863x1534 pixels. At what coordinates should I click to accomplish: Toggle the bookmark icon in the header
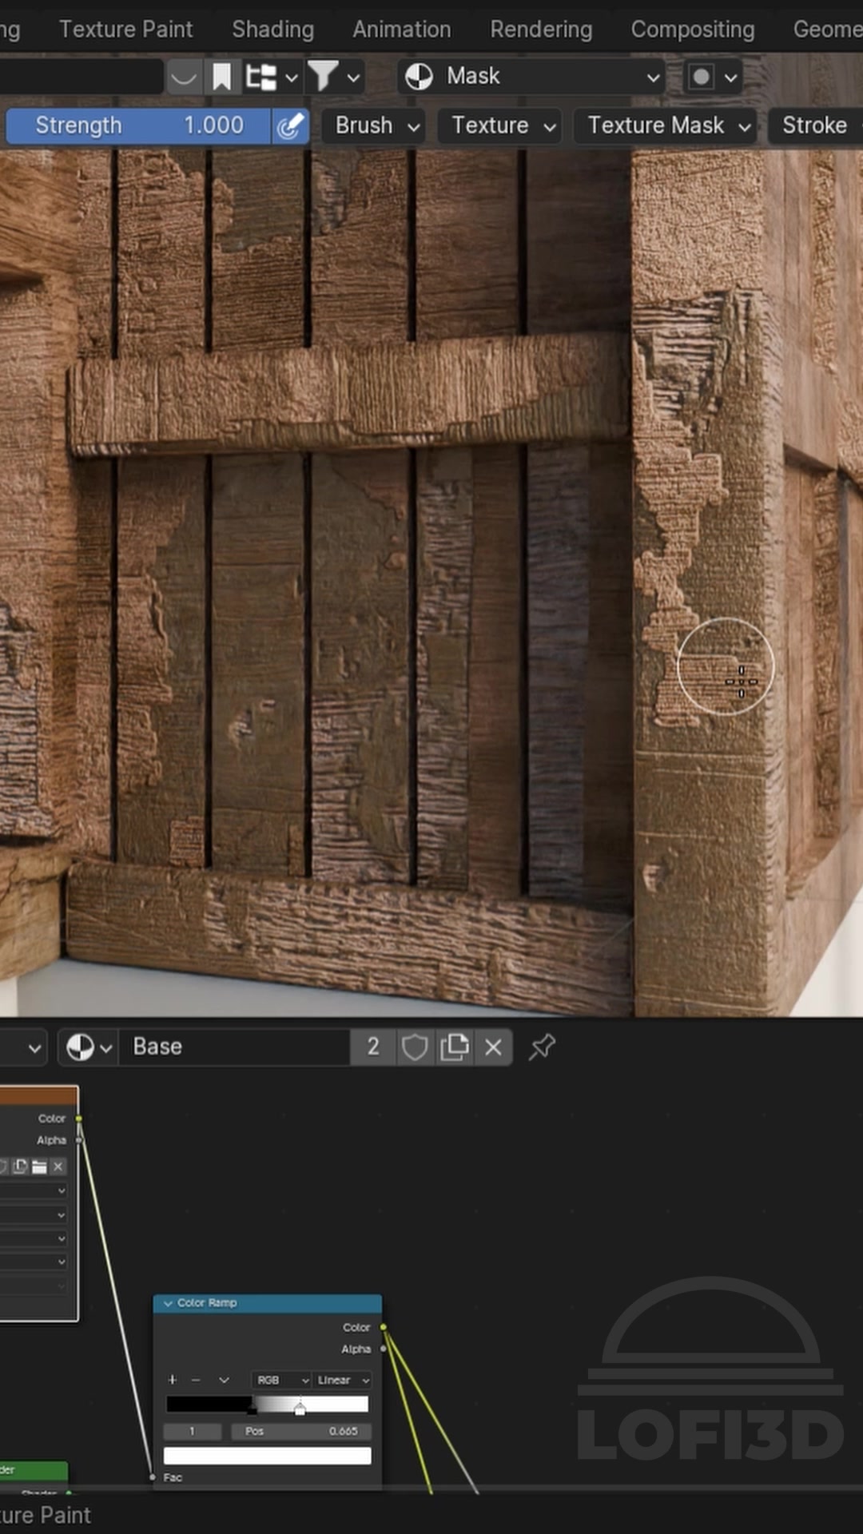click(221, 77)
